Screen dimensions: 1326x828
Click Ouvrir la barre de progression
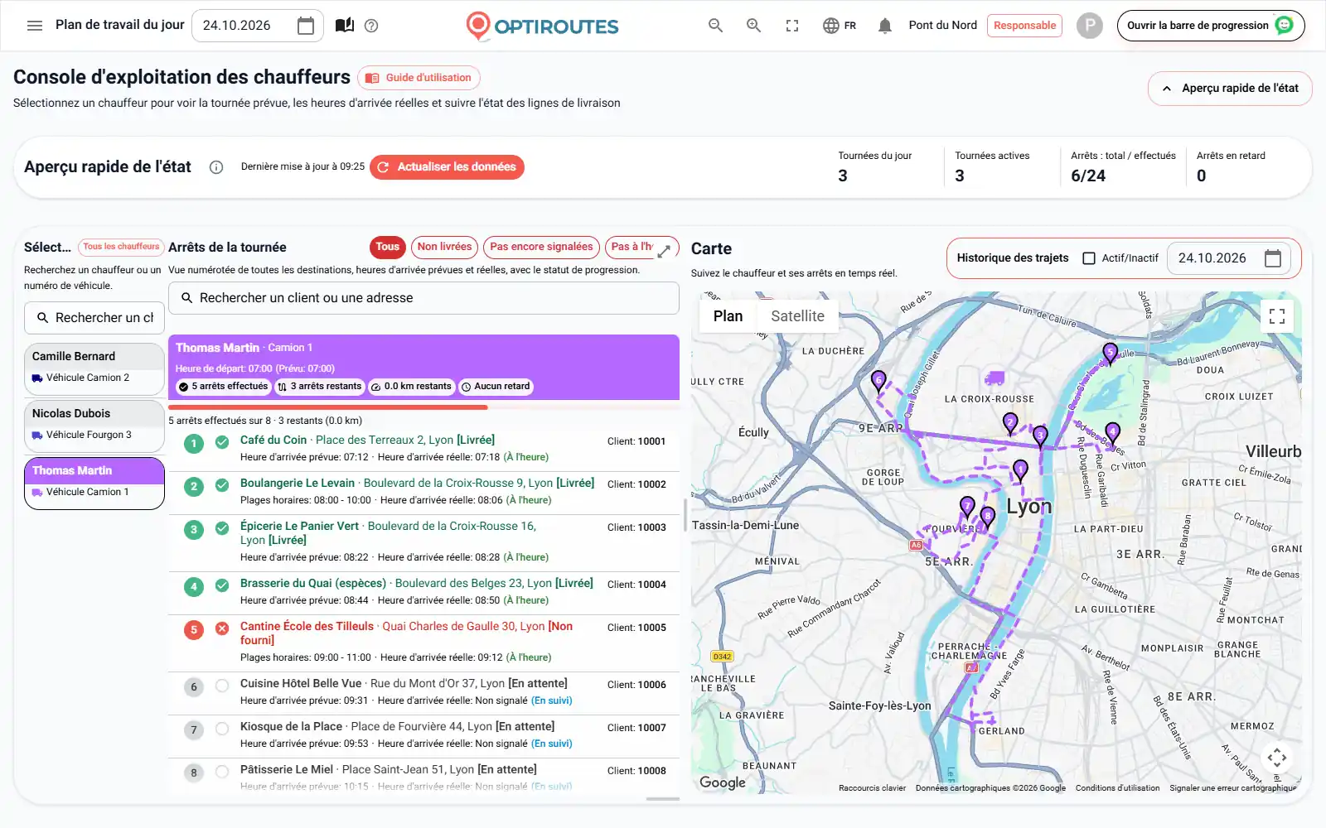click(1211, 26)
